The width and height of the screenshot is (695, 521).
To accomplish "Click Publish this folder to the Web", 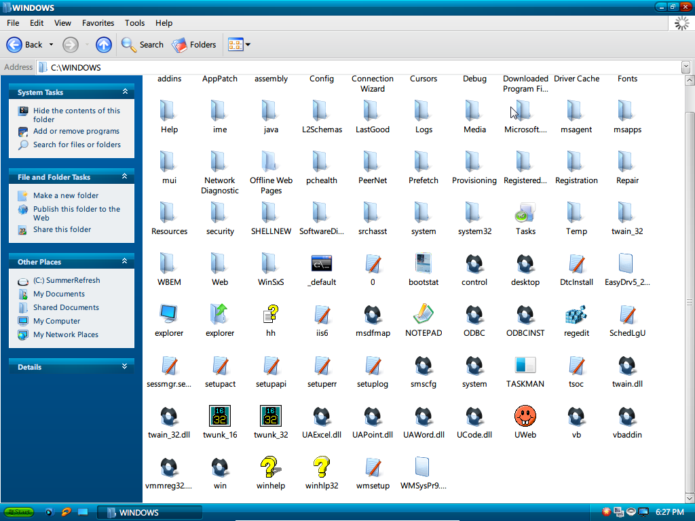I will click(x=77, y=213).
